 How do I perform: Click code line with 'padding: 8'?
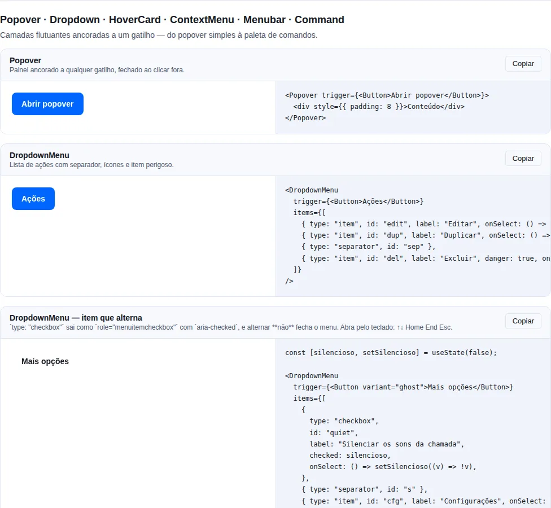click(x=379, y=107)
